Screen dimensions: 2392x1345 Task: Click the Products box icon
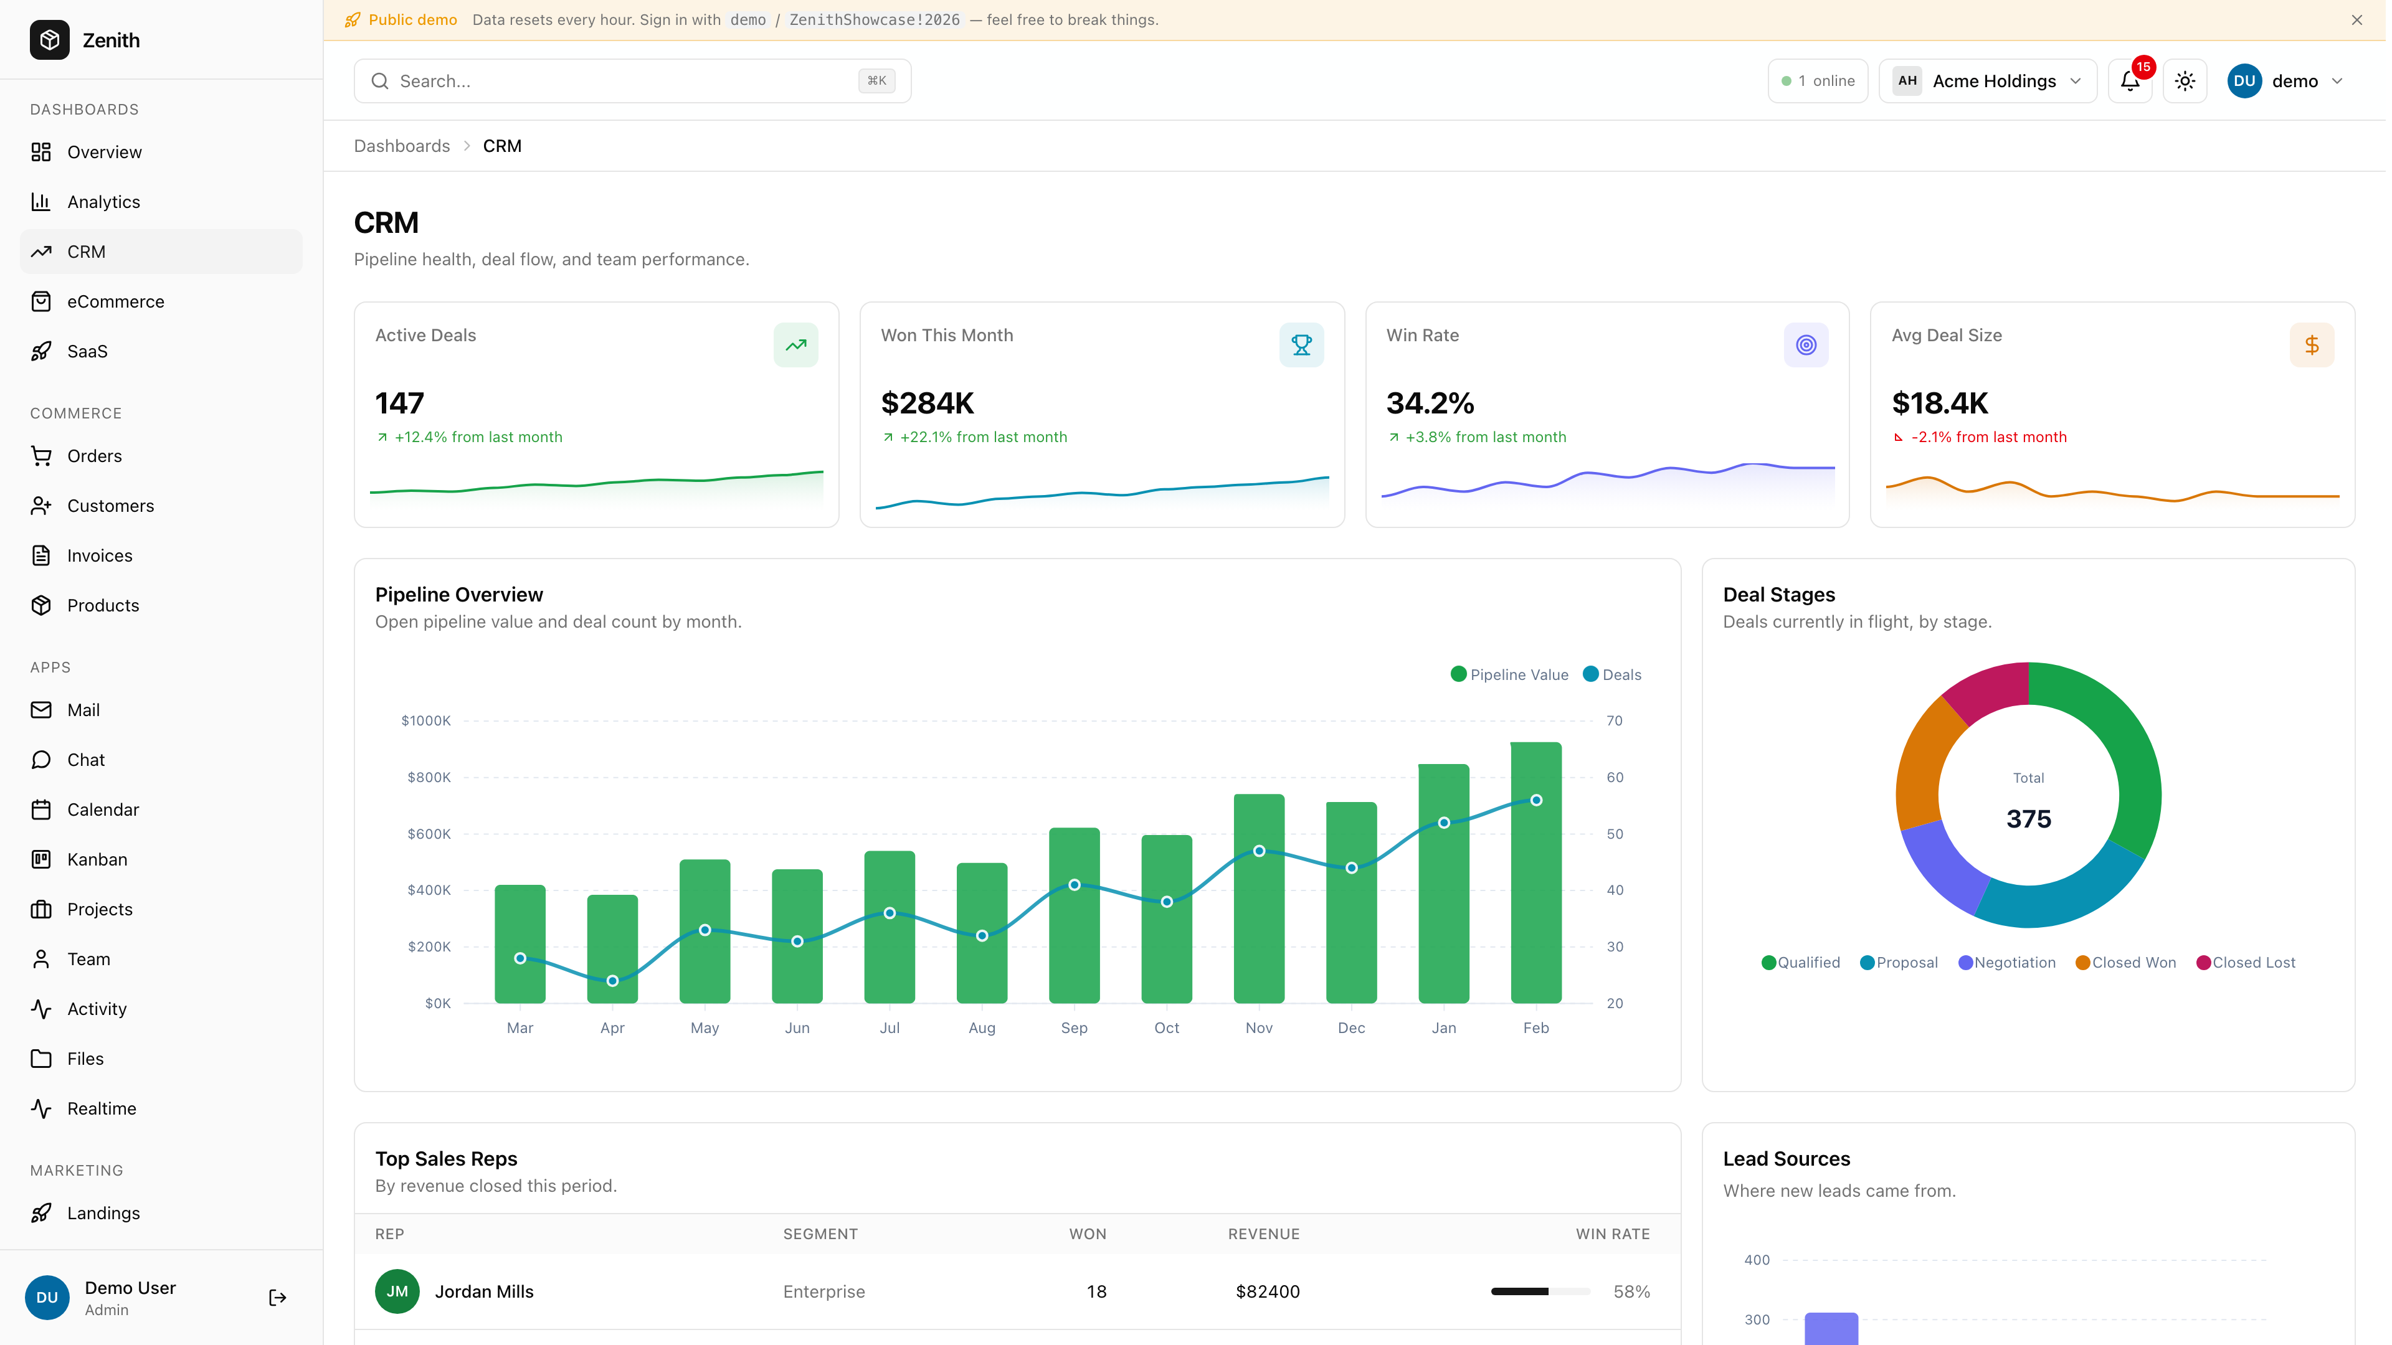coord(41,605)
